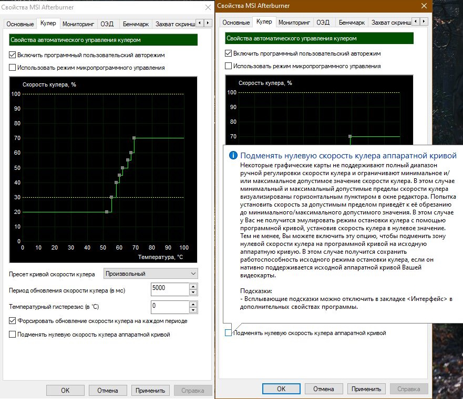Select fan curve node at 45% speed
This screenshot has width=463, height=399.
coord(119,175)
